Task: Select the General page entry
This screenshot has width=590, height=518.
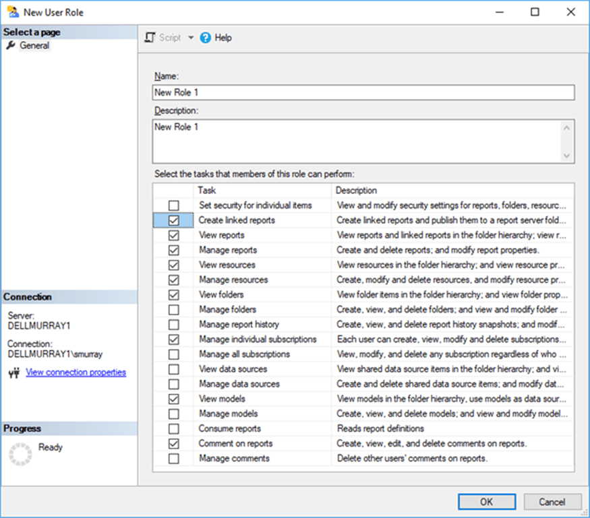Action: [34, 46]
